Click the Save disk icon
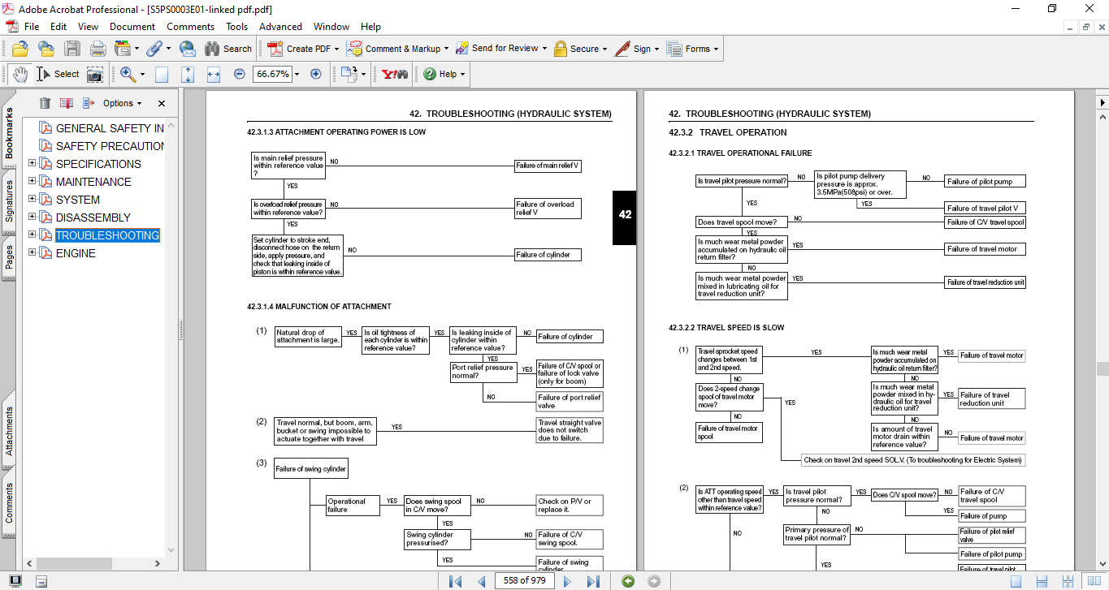 (x=72, y=49)
